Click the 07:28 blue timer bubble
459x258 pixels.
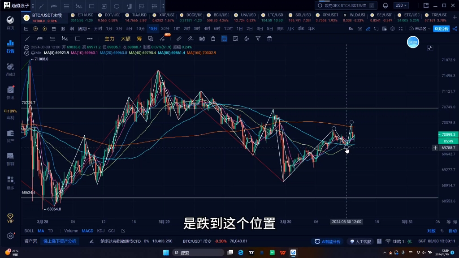pyautogui.click(x=413, y=43)
